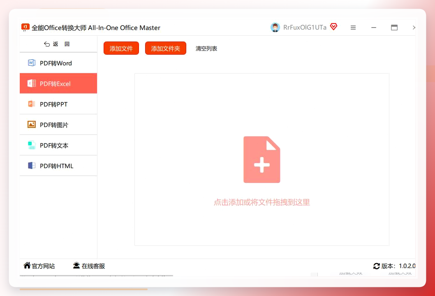Click the 添加文件 button
This screenshot has height=296, width=435.
click(x=121, y=48)
